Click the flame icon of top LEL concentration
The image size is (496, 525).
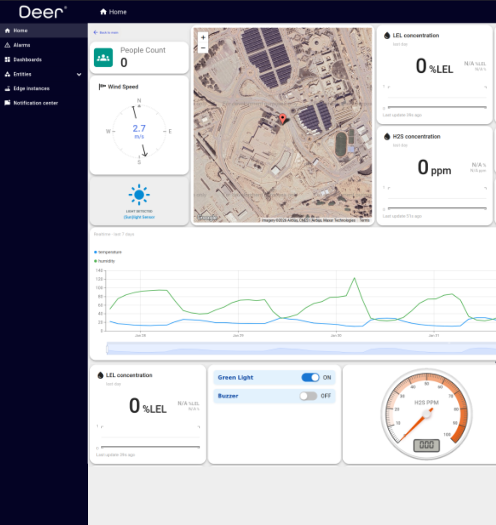(x=387, y=36)
